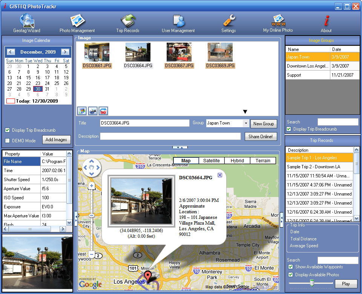Pan the map up
This screenshot has height=294, width=362.
coord(92,161)
